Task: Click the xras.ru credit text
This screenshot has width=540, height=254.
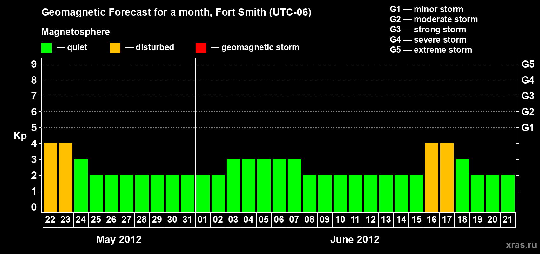Action: tap(521, 245)
